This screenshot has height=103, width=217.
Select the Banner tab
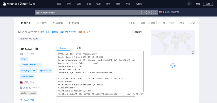(63, 48)
